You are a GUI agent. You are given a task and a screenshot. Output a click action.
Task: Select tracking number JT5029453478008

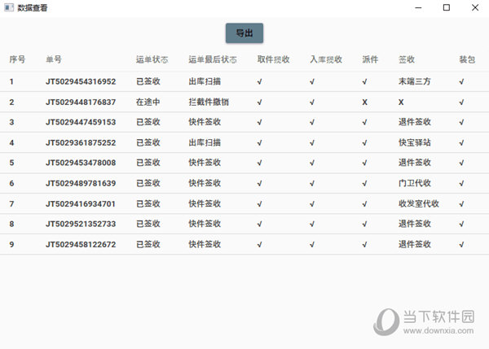[81, 163]
